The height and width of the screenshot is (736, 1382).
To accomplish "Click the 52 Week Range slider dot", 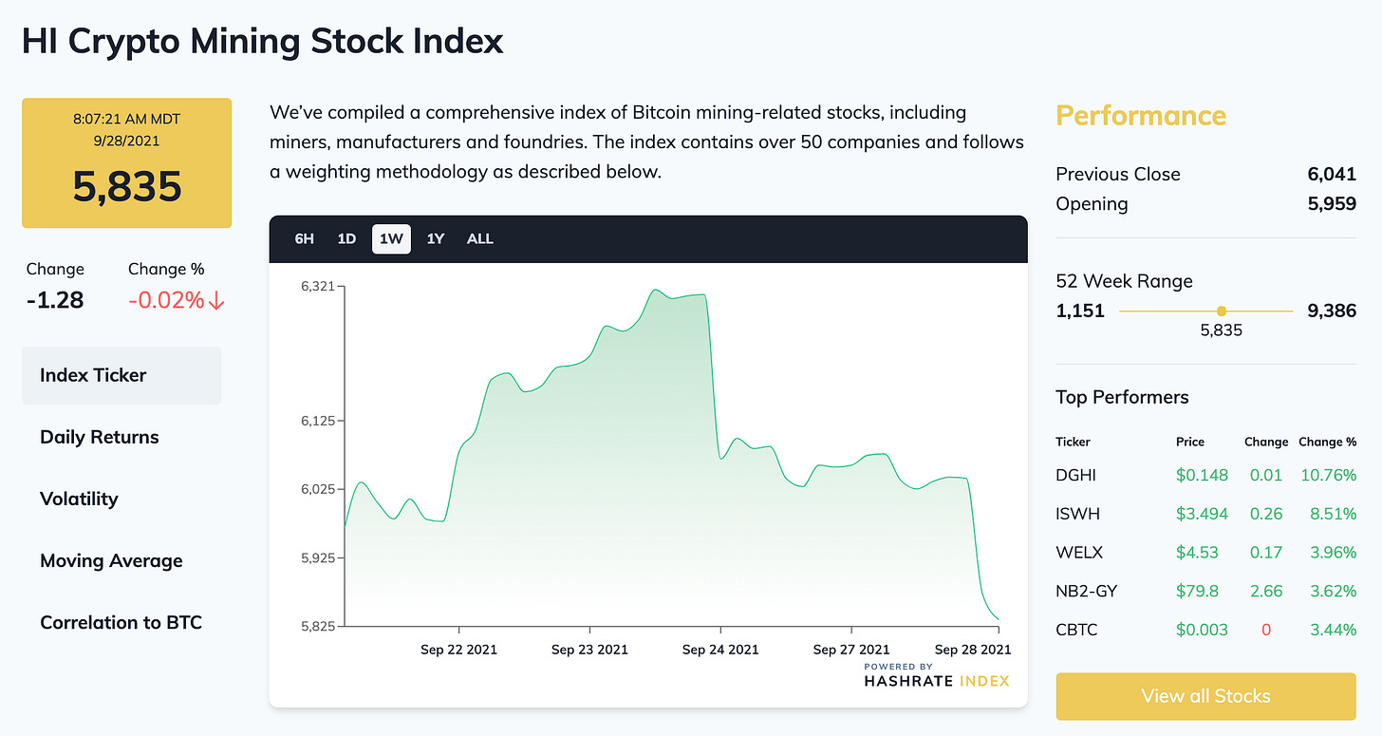I will click(x=1222, y=311).
